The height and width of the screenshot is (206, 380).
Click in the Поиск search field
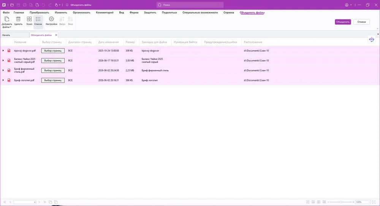(190, 5)
